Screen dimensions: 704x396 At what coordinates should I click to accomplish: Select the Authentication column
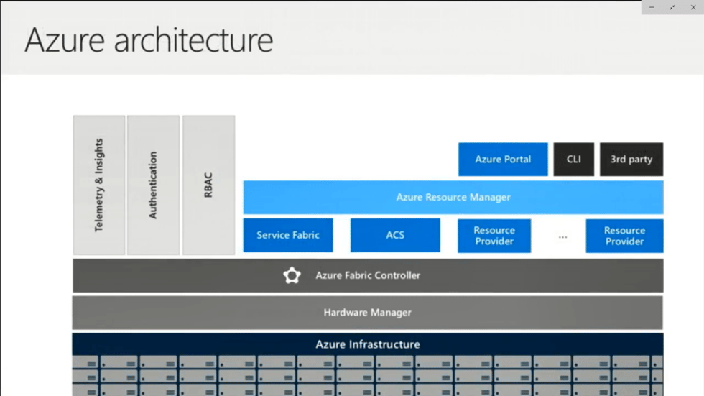coord(153,185)
